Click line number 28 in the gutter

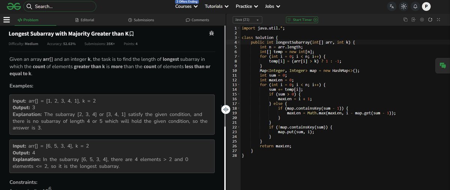pyautogui.click(x=235, y=155)
